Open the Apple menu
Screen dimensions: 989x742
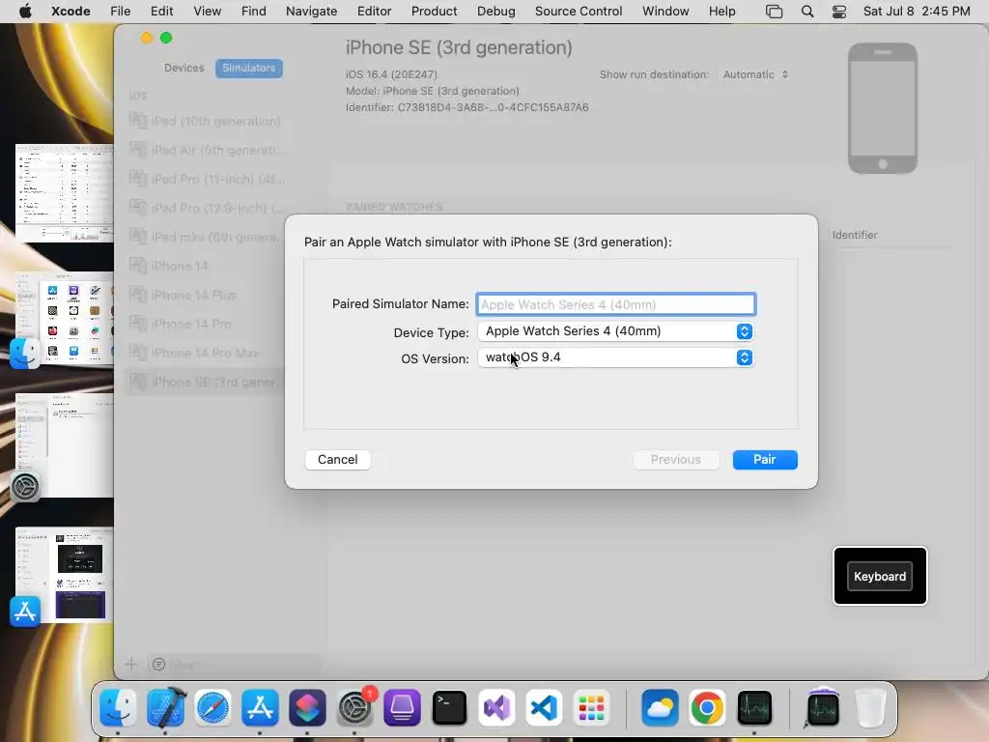25,12
